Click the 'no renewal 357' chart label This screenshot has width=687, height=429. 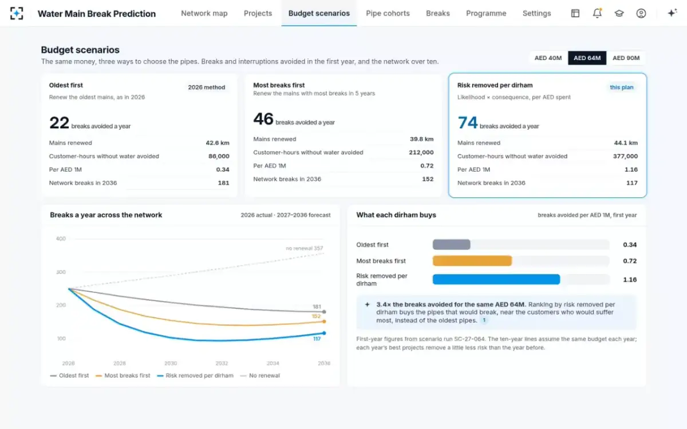click(305, 248)
